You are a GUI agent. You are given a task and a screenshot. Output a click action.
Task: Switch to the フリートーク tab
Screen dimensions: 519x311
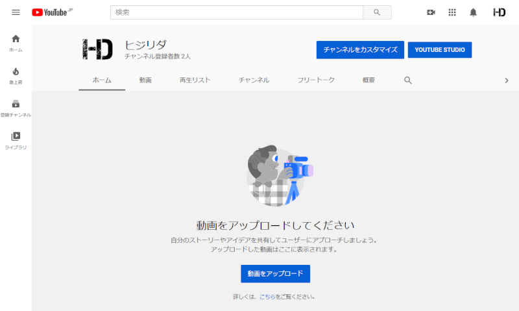316,80
